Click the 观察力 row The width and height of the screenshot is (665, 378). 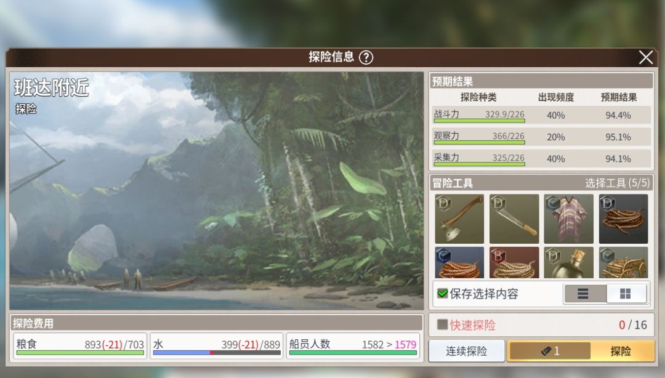(x=542, y=137)
